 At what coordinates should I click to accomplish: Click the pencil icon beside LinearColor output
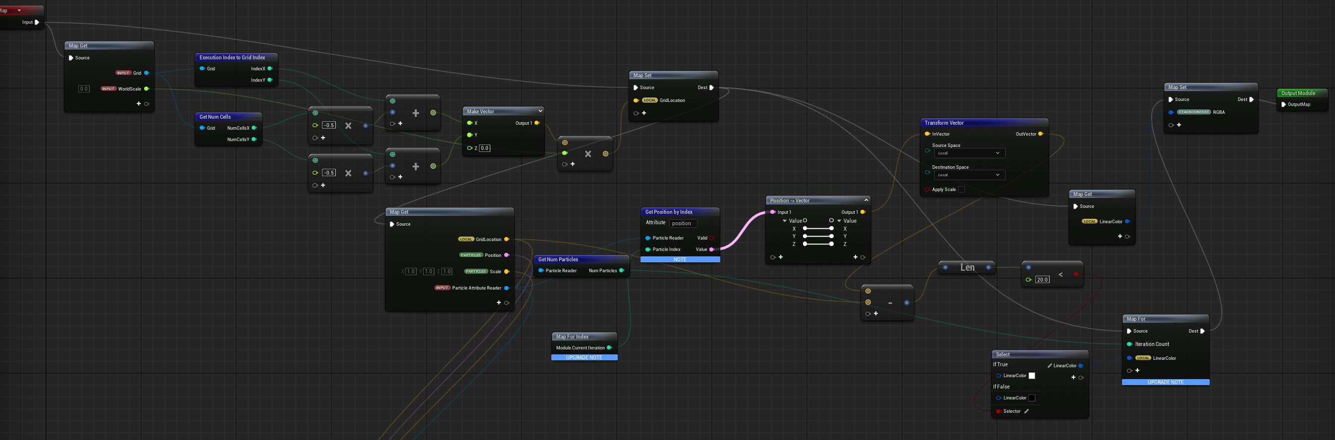click(x=1050, y=366)
